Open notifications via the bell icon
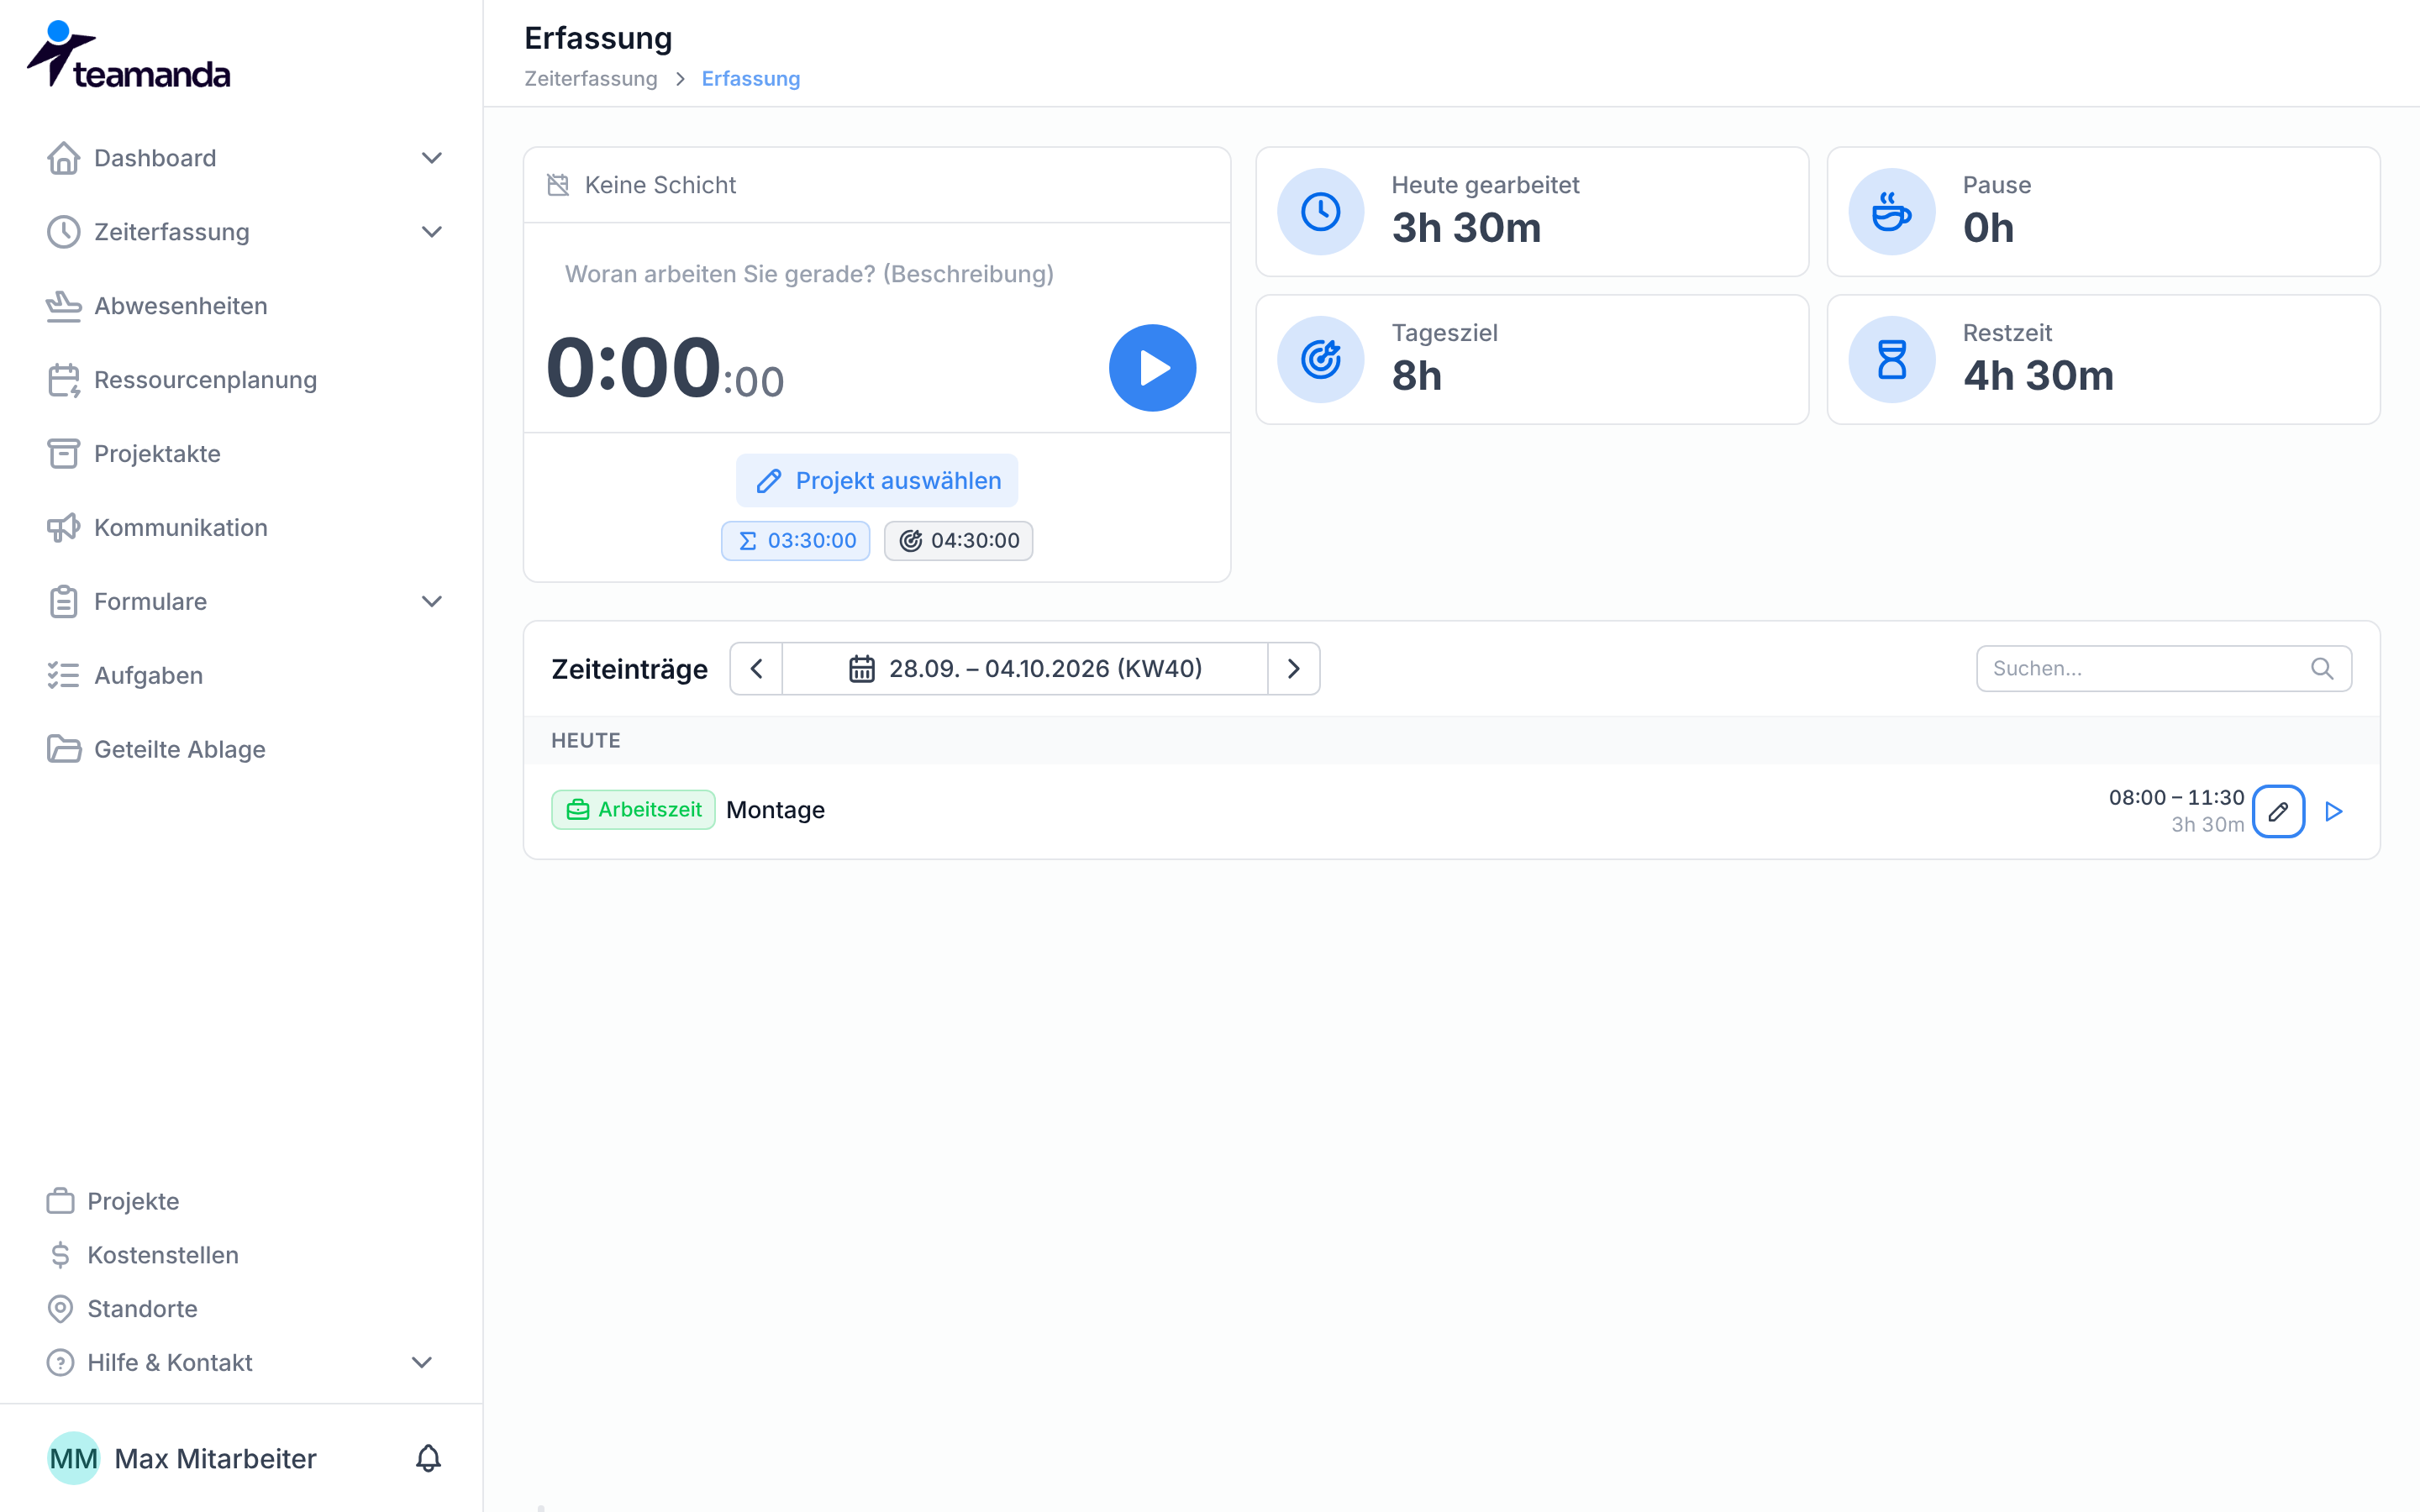 tap(428, 1458)
